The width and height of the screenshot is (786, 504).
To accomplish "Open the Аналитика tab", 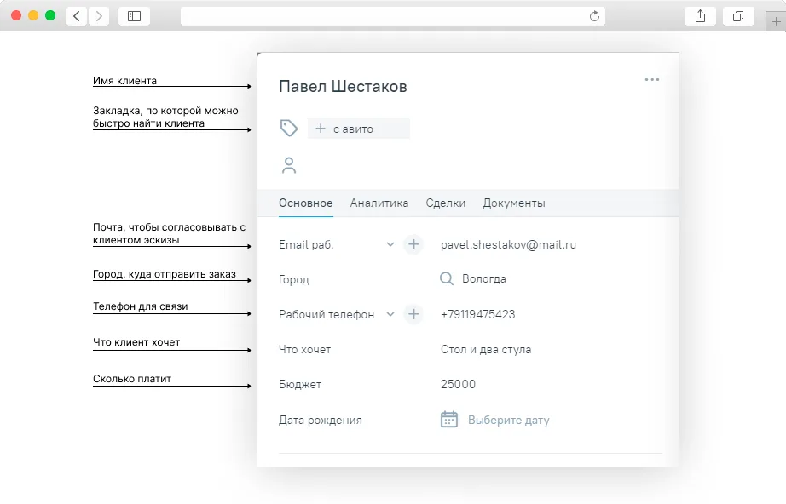I will (379, 203).
